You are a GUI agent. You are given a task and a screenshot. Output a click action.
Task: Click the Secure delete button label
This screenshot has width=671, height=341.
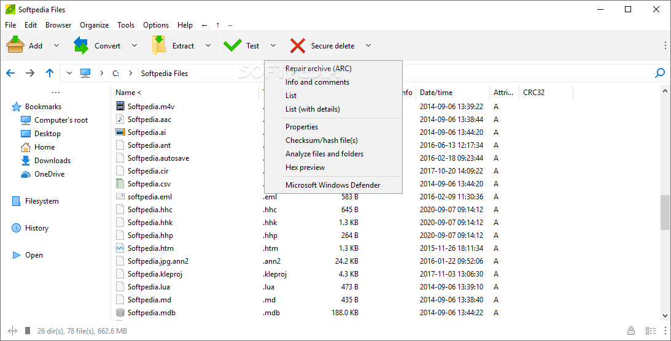333,46
